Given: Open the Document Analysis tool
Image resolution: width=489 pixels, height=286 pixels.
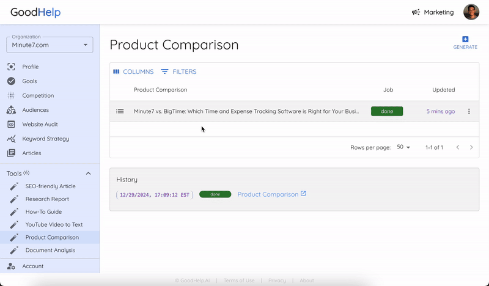Looking at the screenshot, I should coord(50,250).
